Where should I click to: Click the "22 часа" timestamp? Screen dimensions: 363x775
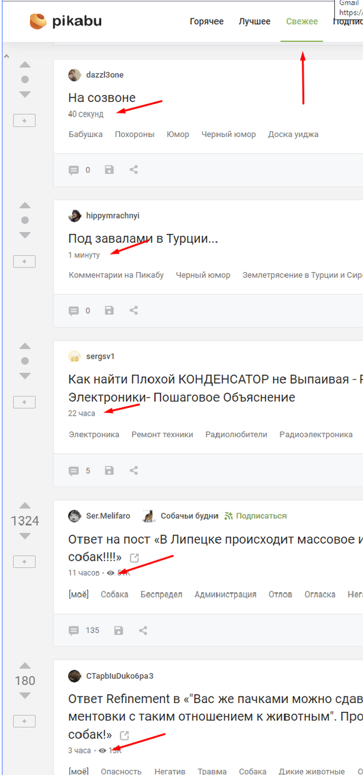click(x=82, y=414)
